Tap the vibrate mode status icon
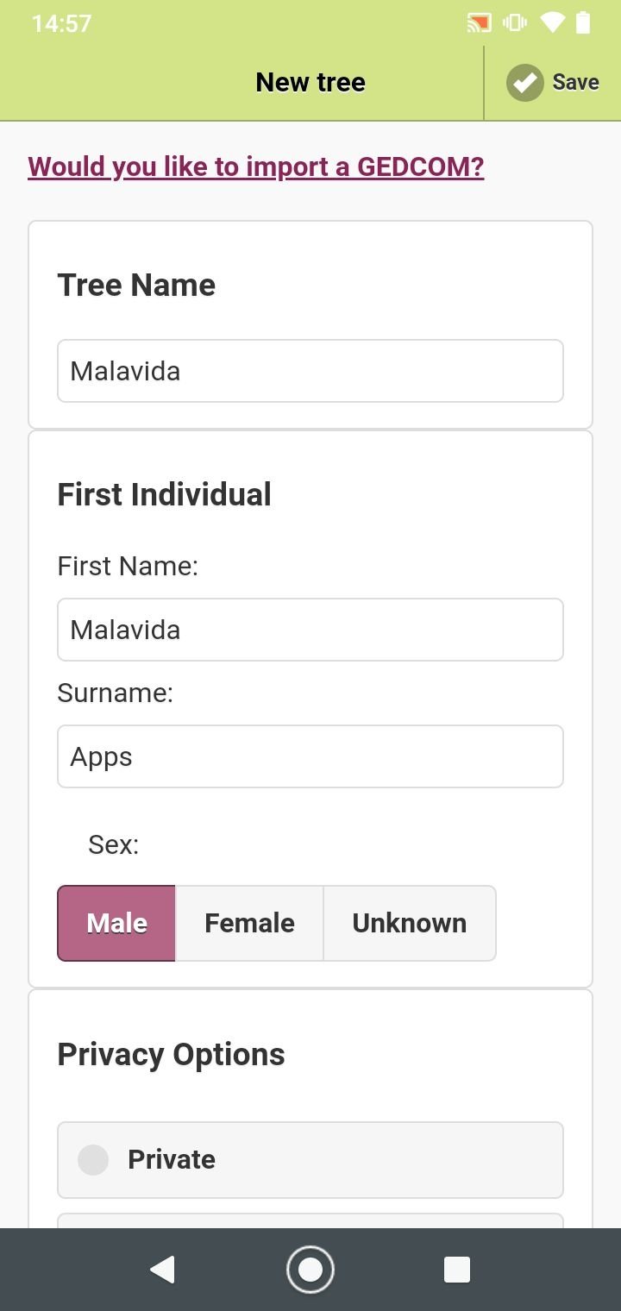 [x=515, y=23]
